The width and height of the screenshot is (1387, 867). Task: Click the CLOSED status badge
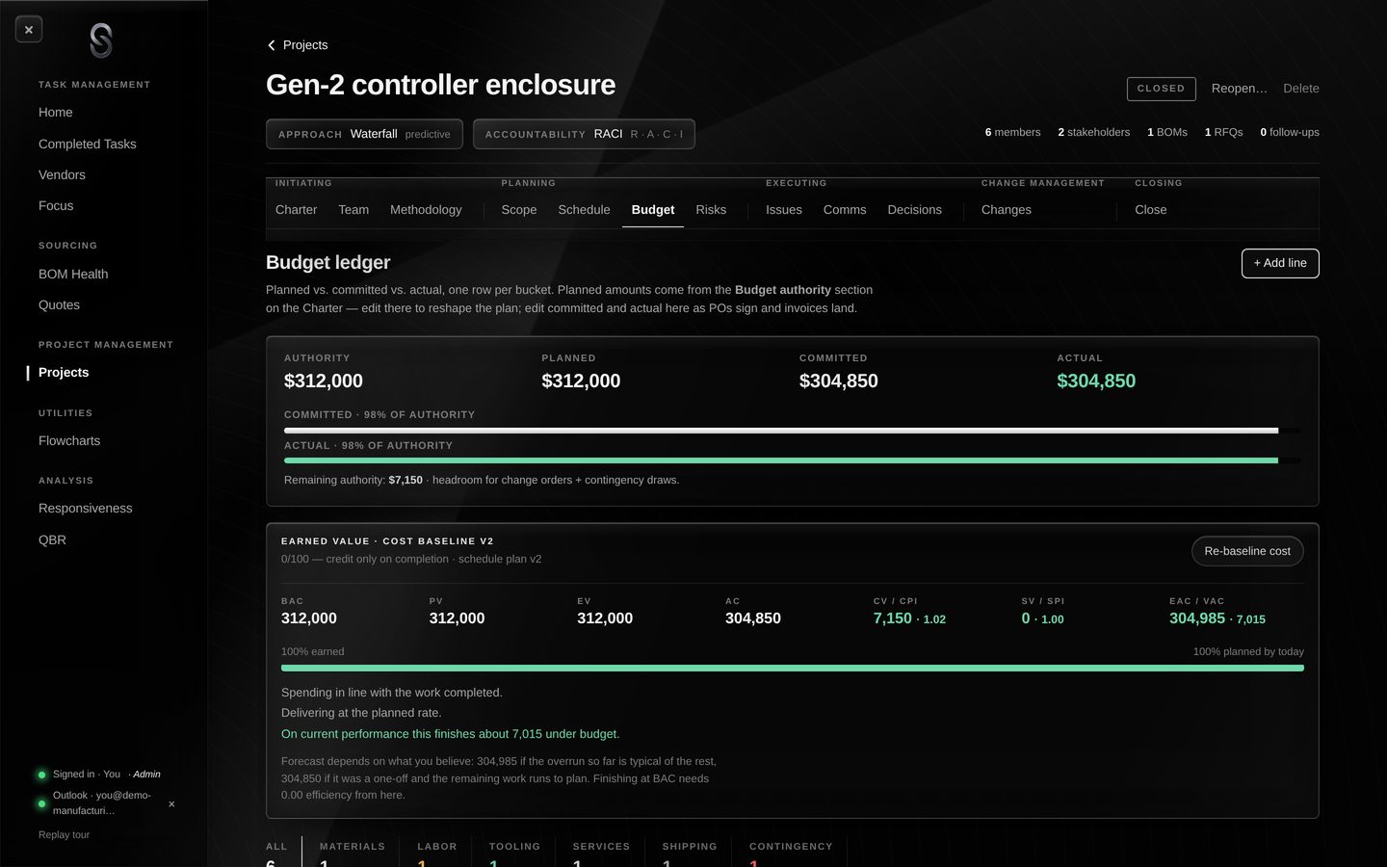(1161, 89)
